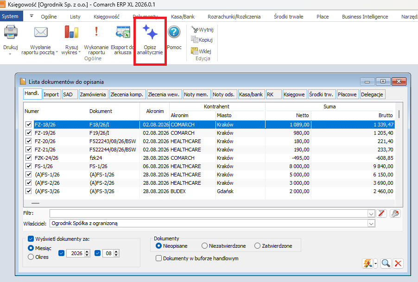Expand Wysłanie raportu pocztą dropdown arrow
Screen dimensions: 418x282
tap(57, 52)
